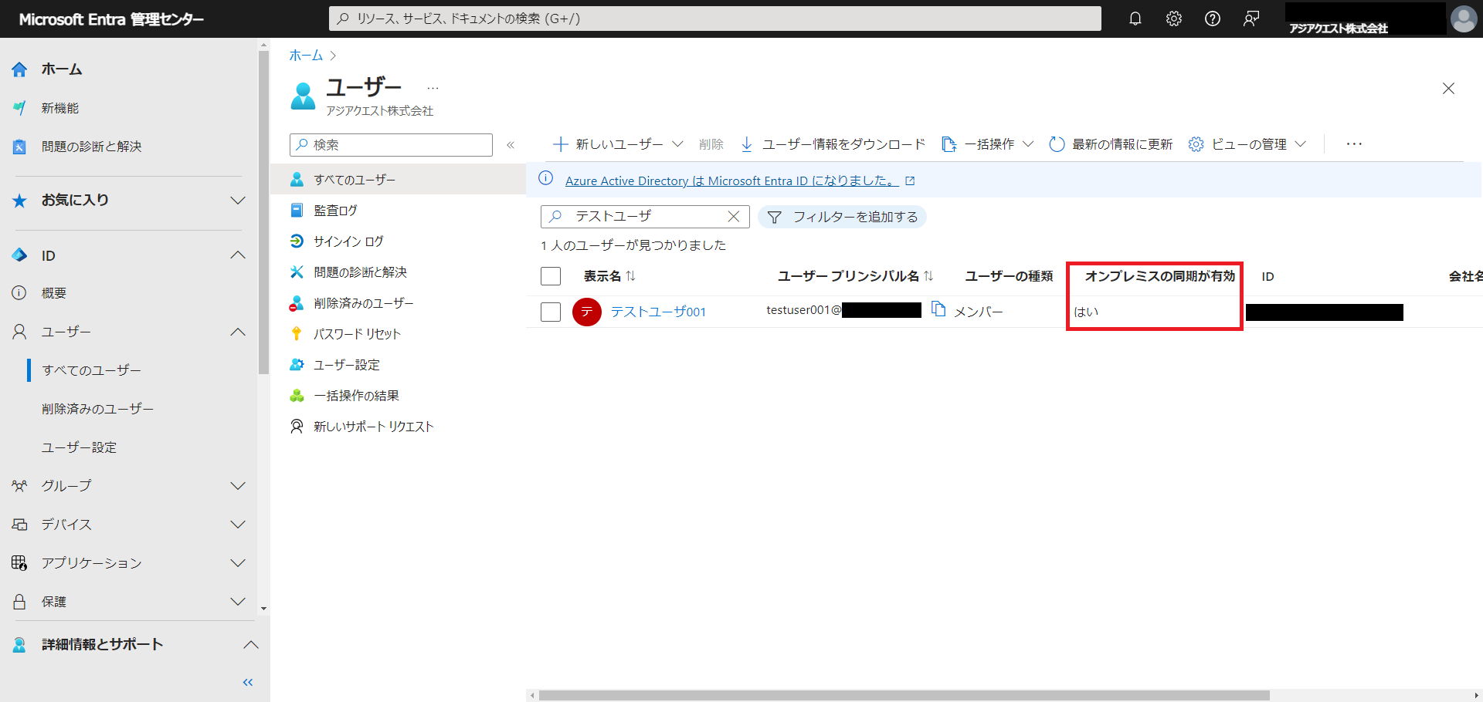
Task: Collapse the ユーザー section in the left navigation
Action: (x=238, y=332)
